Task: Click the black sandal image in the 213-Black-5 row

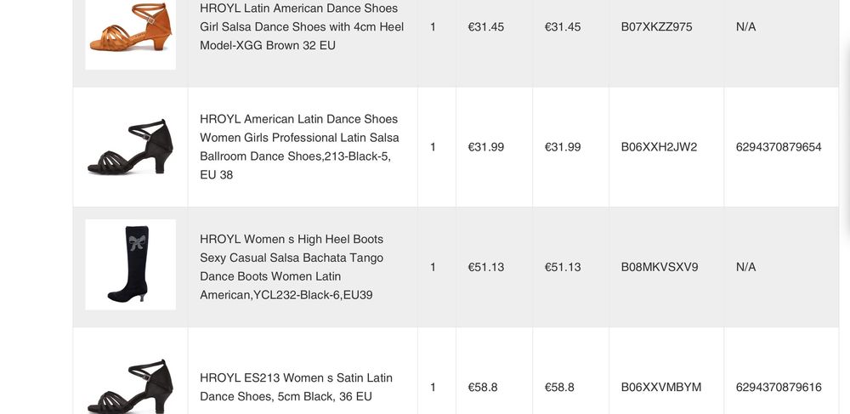Action: click(130, 147)
